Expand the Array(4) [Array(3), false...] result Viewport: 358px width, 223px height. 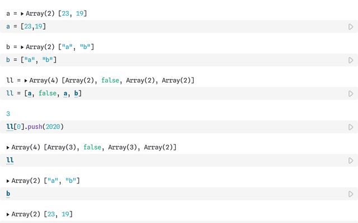click(x=8, y=147)
